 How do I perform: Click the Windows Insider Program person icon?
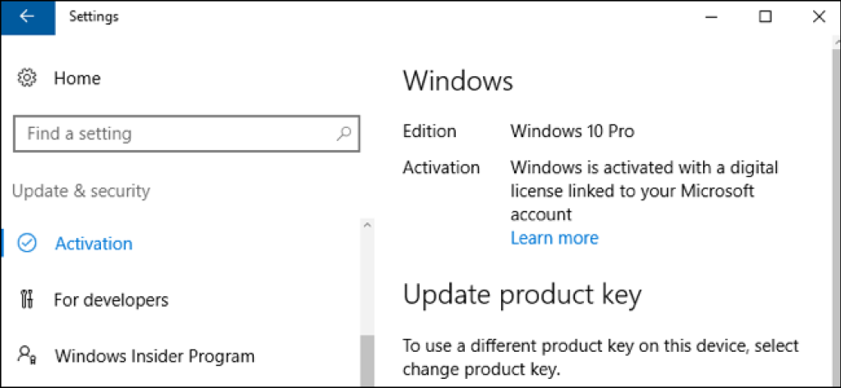[26, 355]
